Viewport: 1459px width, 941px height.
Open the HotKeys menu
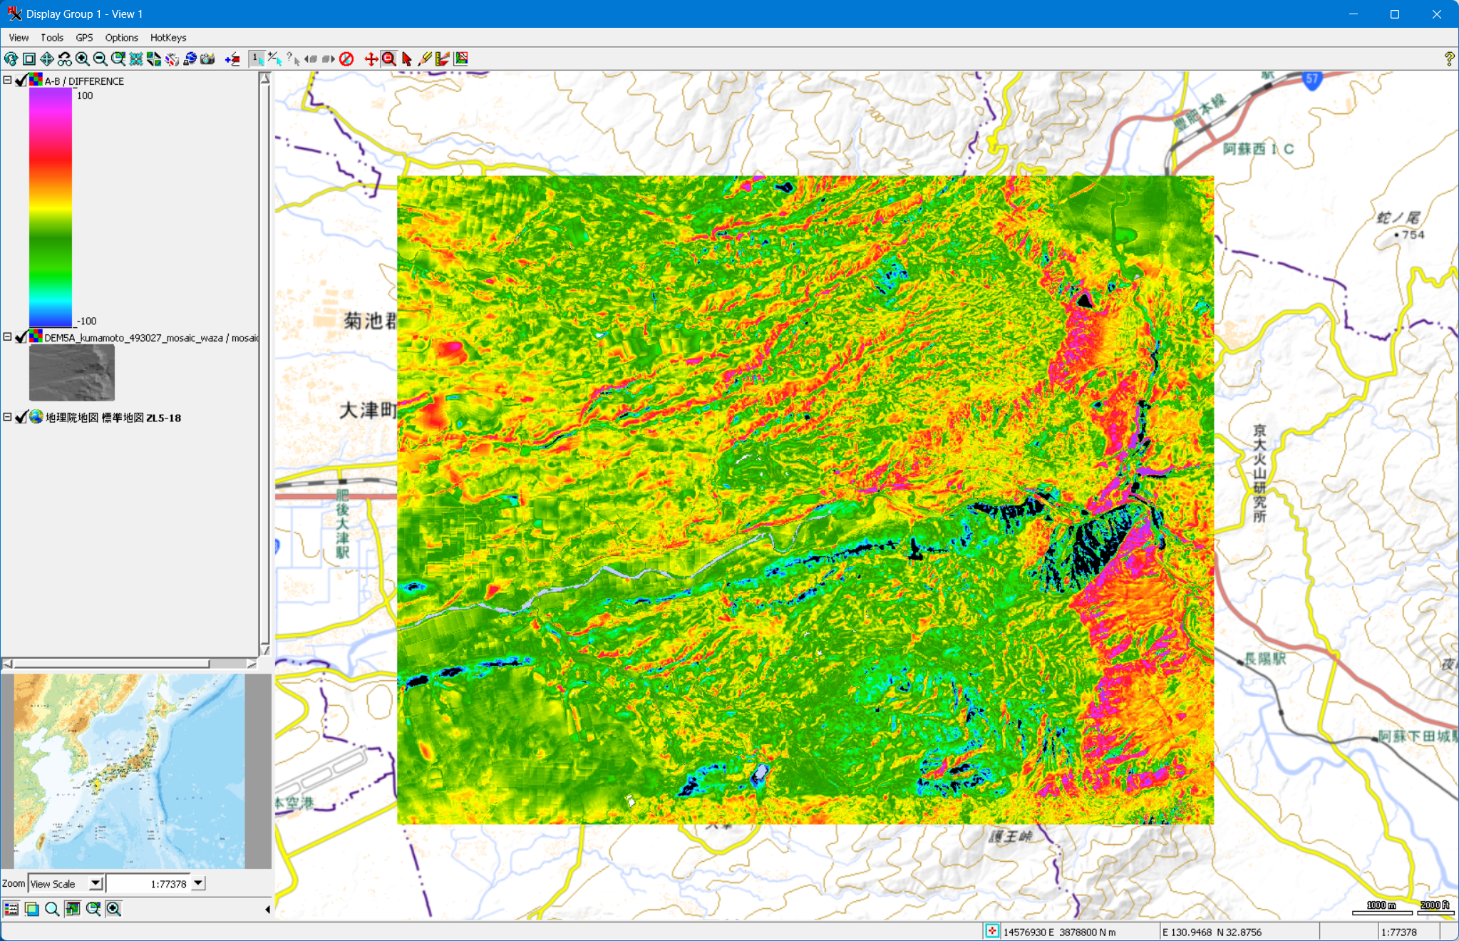click(x=168, y=38)
